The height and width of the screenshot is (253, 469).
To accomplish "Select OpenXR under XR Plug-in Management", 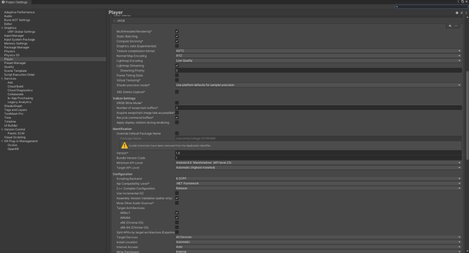I will 13,149.
